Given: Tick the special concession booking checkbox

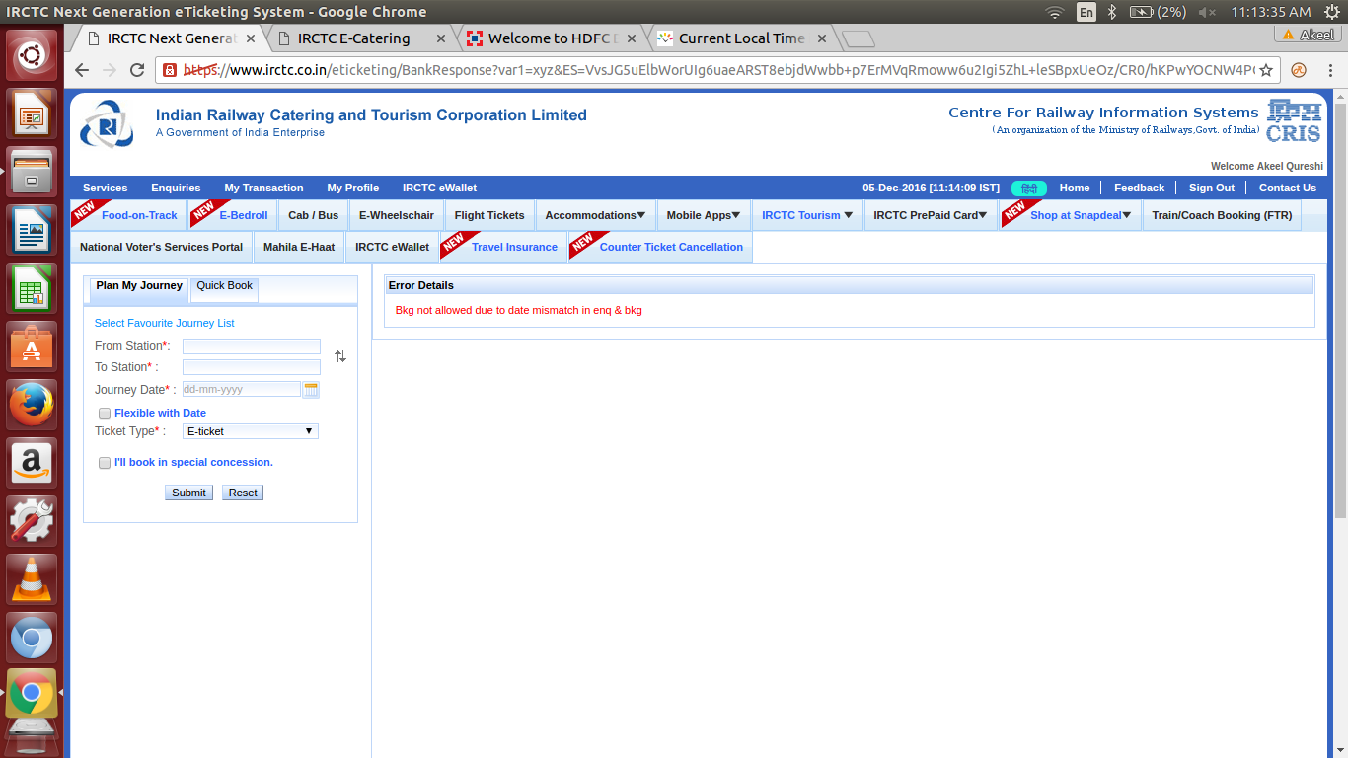Looking at the screenshot, I should [105, 463].
